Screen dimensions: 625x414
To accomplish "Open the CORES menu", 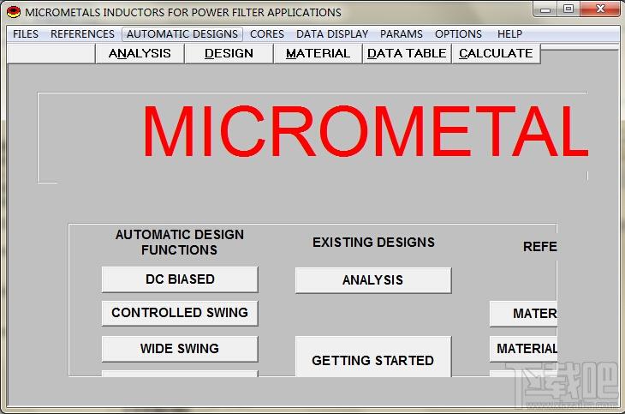I will pos(266,34).
